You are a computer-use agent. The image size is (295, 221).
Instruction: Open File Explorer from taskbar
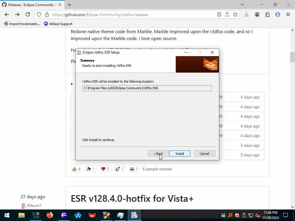(x=21, y=215)
